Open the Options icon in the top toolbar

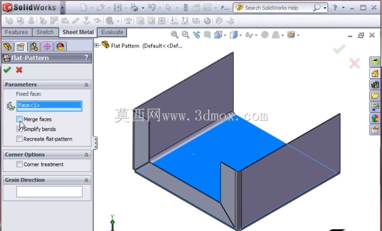(208, 8)
